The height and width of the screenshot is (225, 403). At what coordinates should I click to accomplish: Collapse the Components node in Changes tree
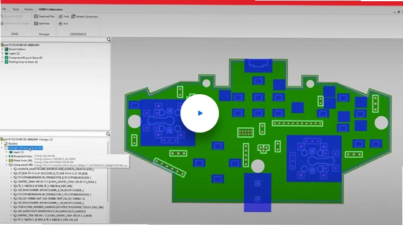(7, 164)
